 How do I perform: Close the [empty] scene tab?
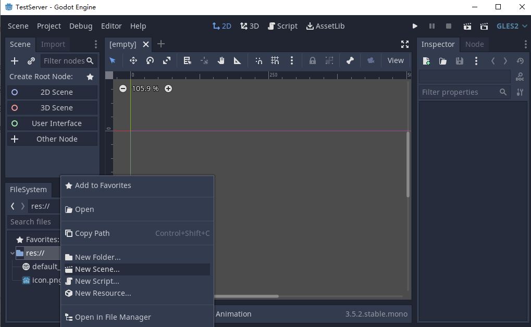point(146,44)
